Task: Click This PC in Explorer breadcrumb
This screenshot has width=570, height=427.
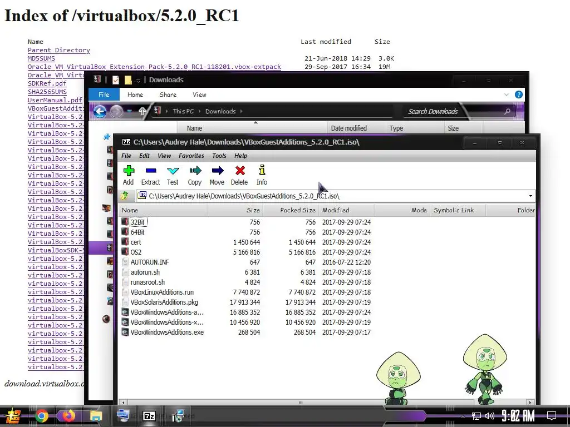Action: click(x=183, y=111)
